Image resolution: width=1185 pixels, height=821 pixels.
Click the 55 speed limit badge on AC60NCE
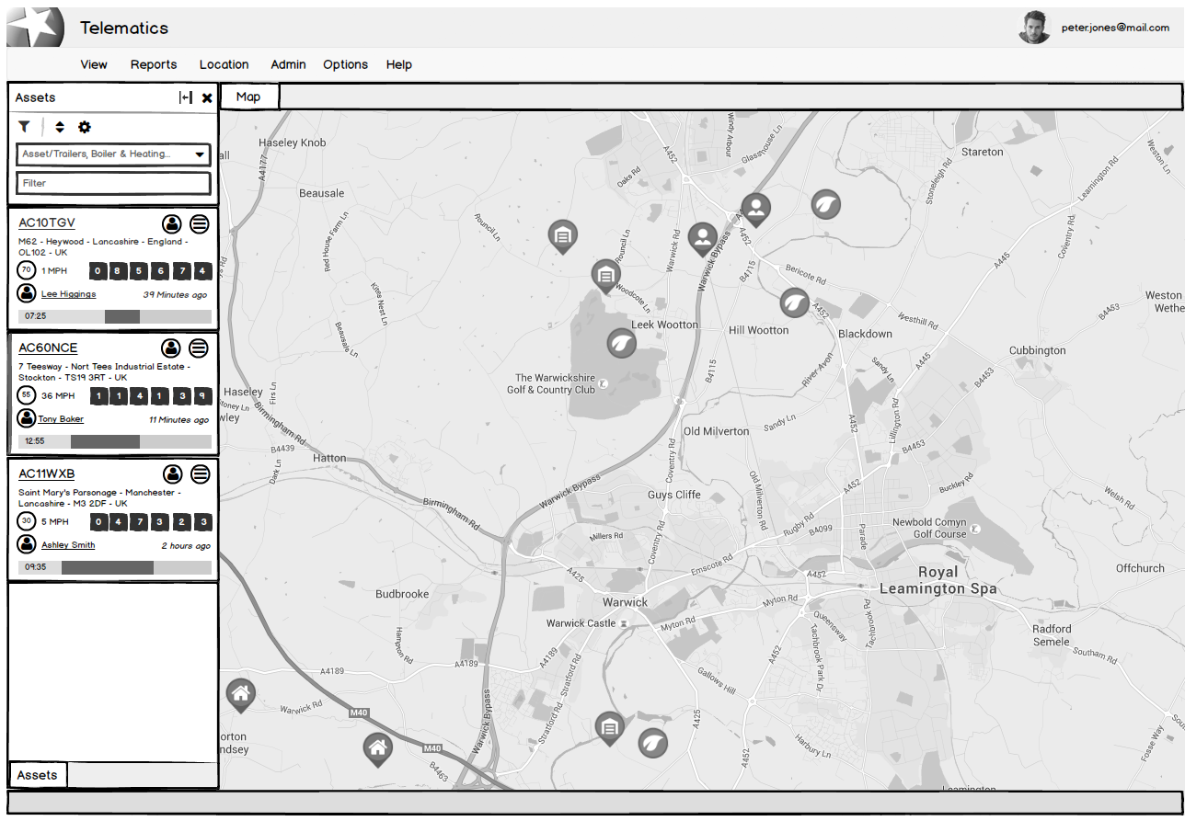click(27, 395)
